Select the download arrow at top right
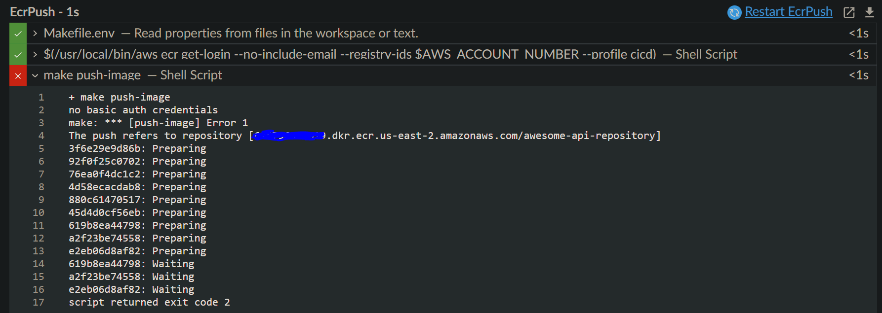Screen dimensions: 882x313 870,12
